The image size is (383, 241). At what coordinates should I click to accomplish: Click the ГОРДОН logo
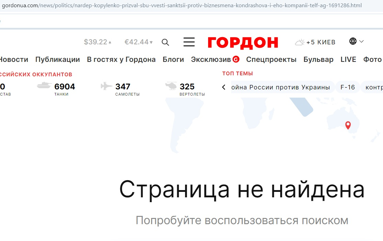pos(243,43)
